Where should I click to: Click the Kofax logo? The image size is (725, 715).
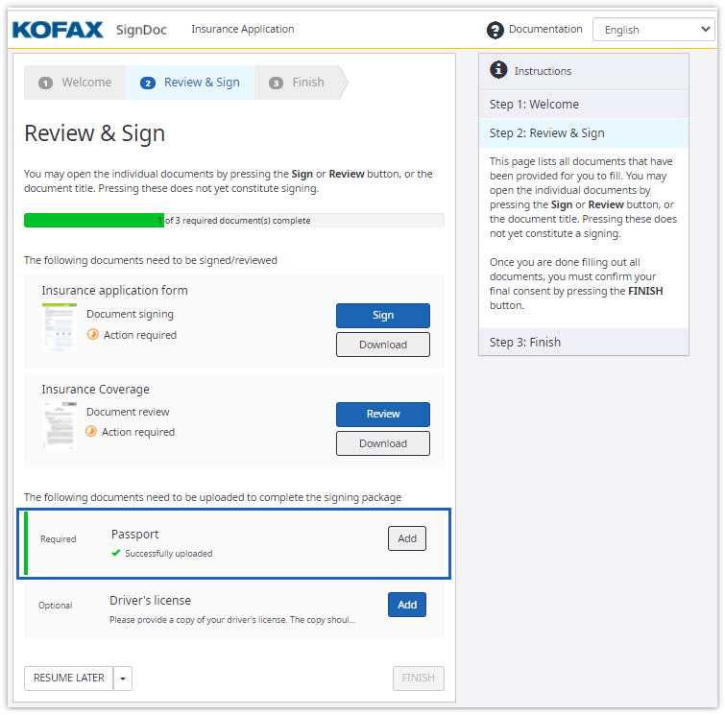(57, 30)
